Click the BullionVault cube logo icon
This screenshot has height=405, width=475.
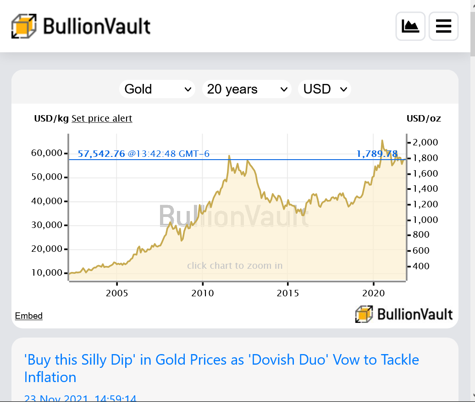click(x=24, y=26)
